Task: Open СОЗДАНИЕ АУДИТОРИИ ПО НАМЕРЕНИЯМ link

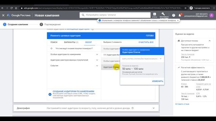Action: pyautogui.click(x=74, y=91)
